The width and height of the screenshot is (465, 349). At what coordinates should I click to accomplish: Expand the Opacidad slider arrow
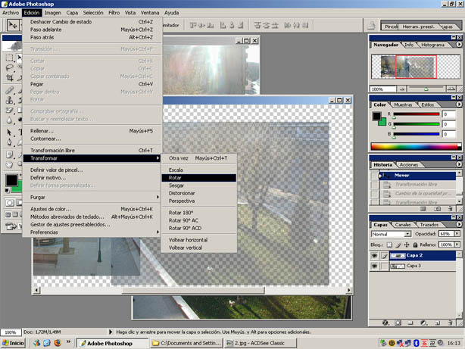(x=457, y=235)
